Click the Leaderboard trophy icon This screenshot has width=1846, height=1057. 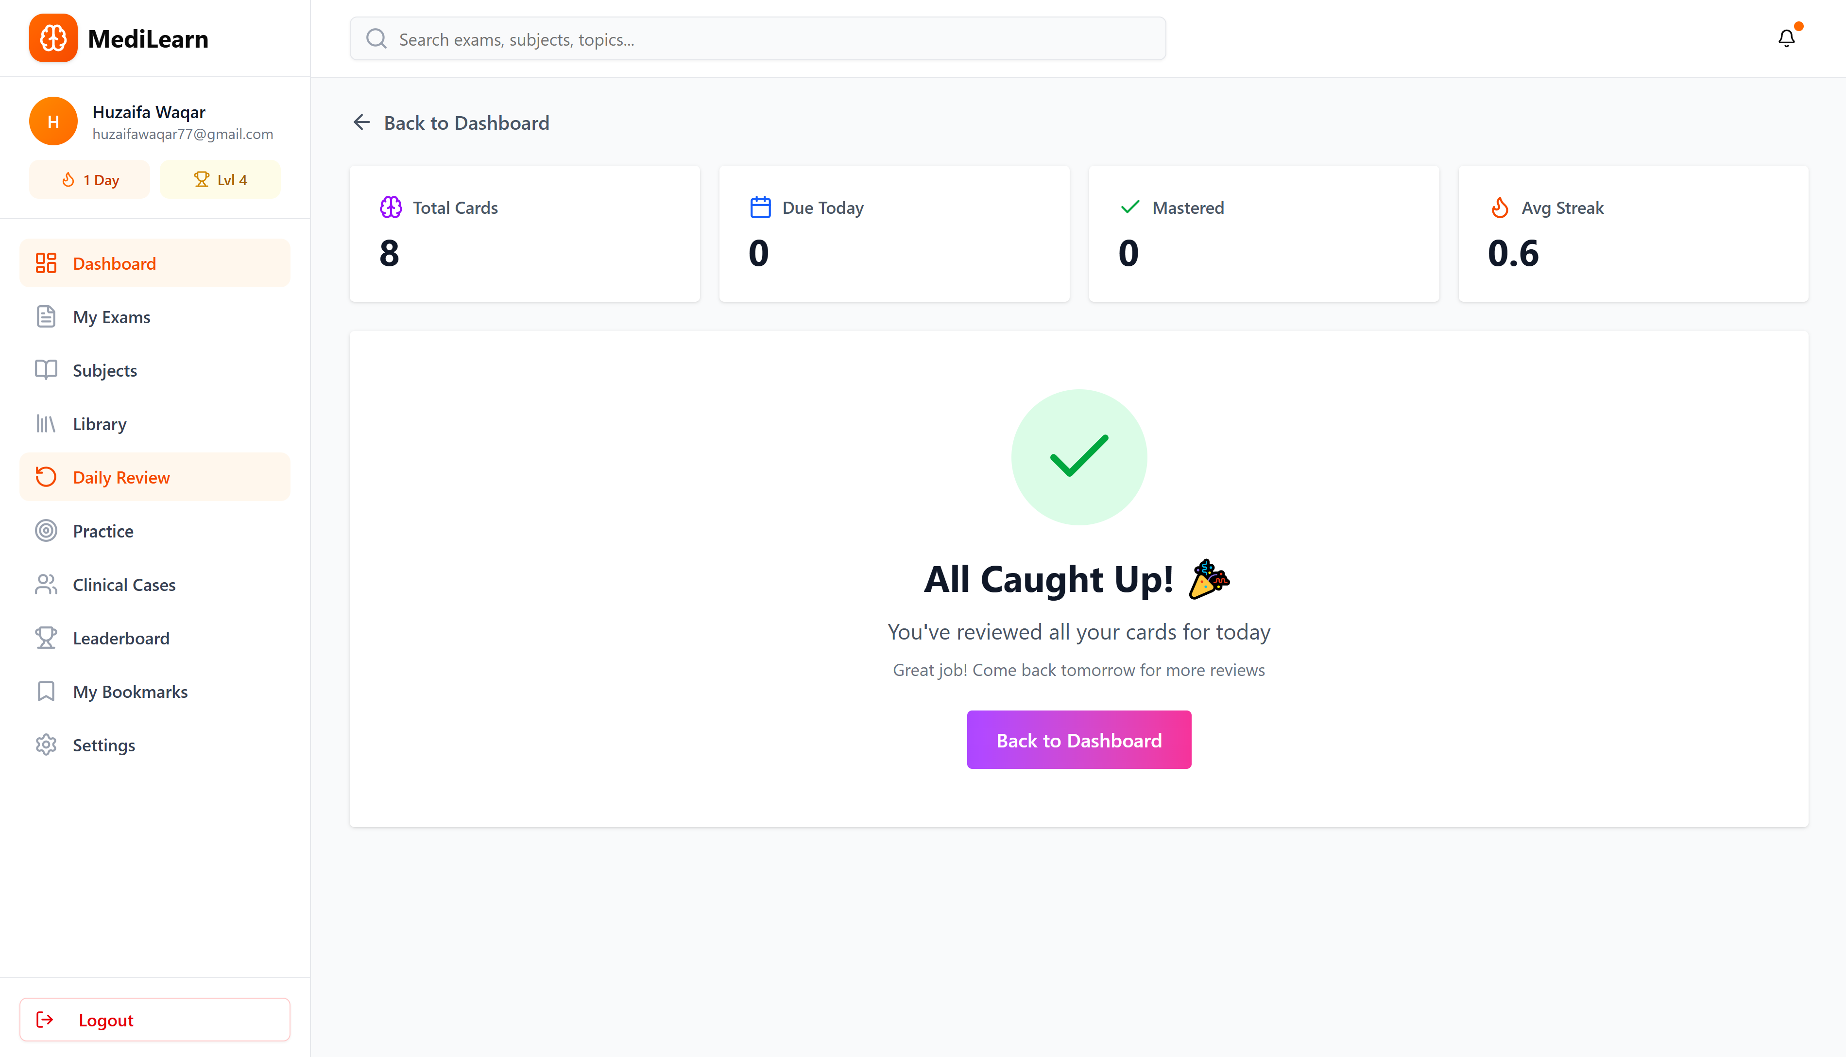click(46, 638)
